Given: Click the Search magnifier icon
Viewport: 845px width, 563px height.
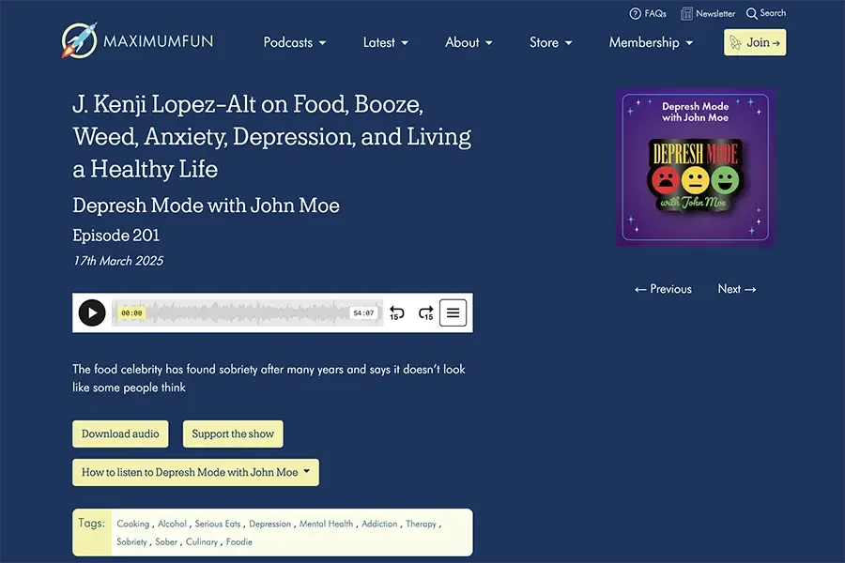Looking at the screenshot, I should 751,13.
